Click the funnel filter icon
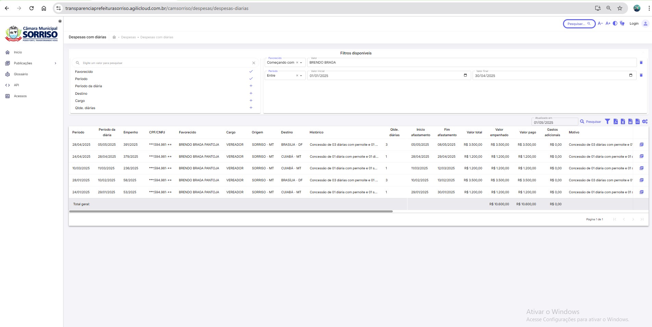Screen dimensions: 652x327 tap(607, 121)
